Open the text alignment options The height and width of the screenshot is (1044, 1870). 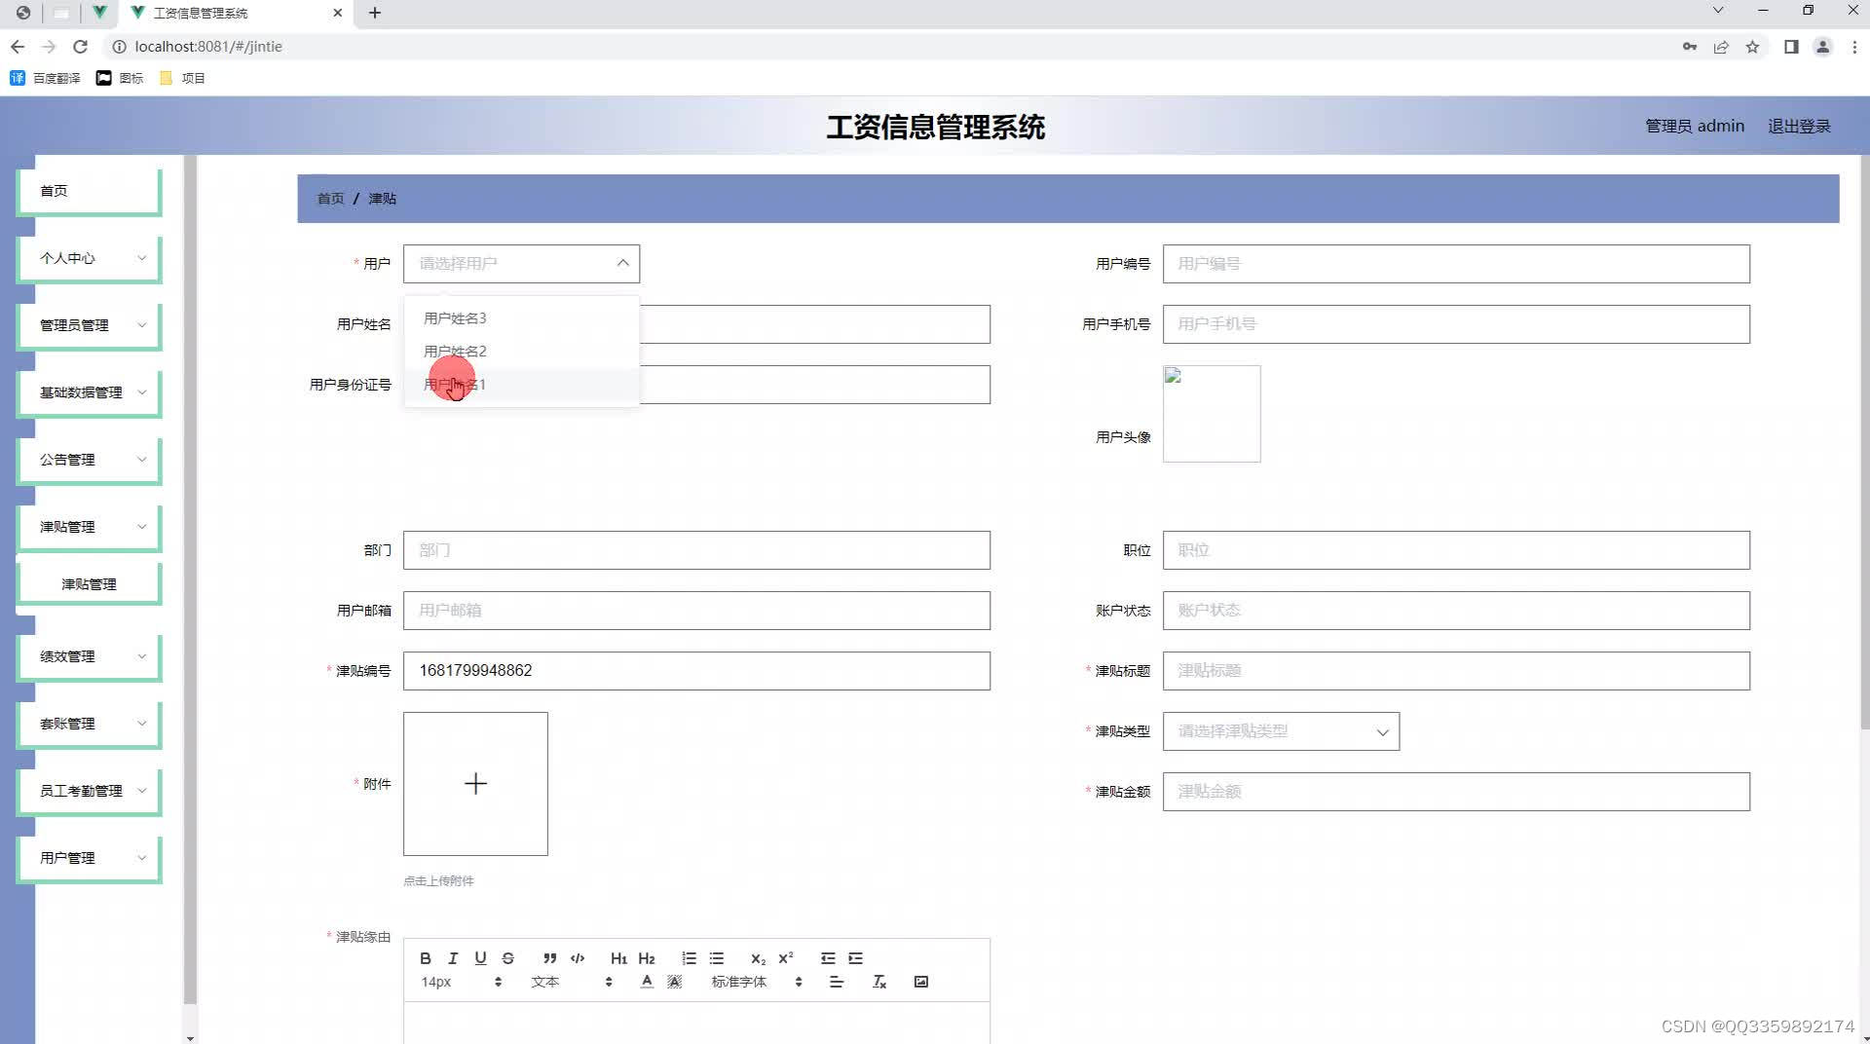(x=837, y=982)
